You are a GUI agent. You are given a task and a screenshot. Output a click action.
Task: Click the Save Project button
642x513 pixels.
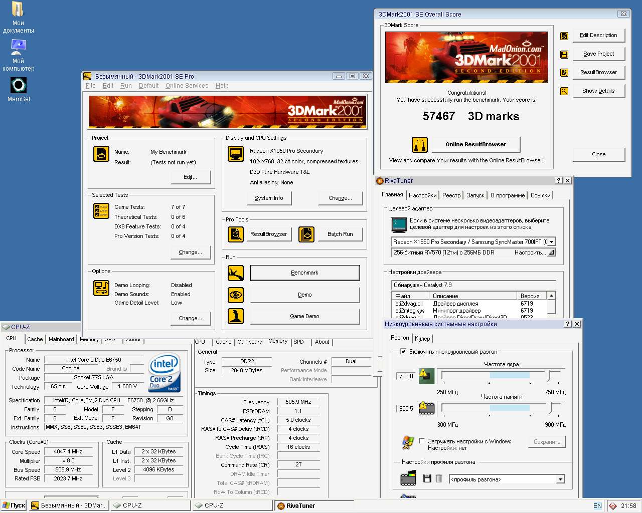[x=598, y=54]
